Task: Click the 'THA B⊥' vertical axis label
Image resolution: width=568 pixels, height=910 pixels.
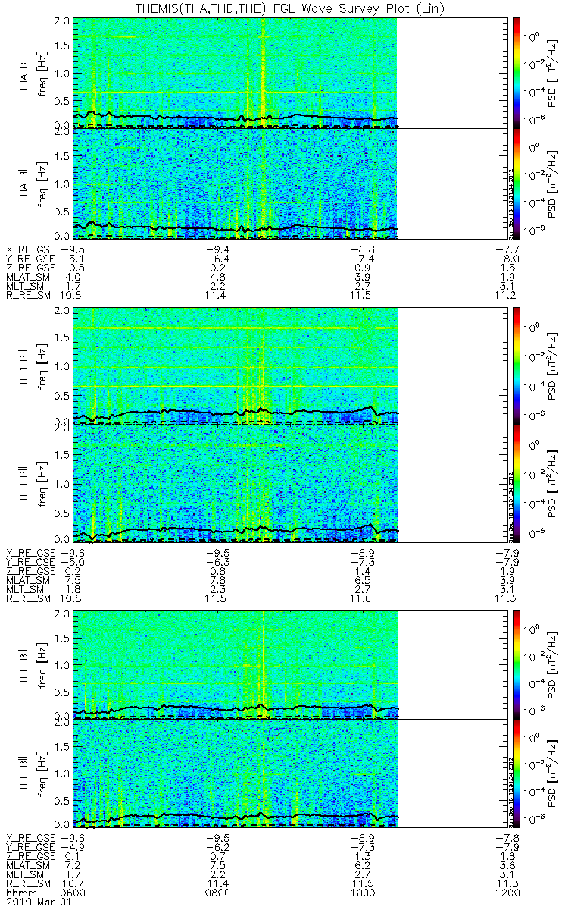Action: click(24, 73)
